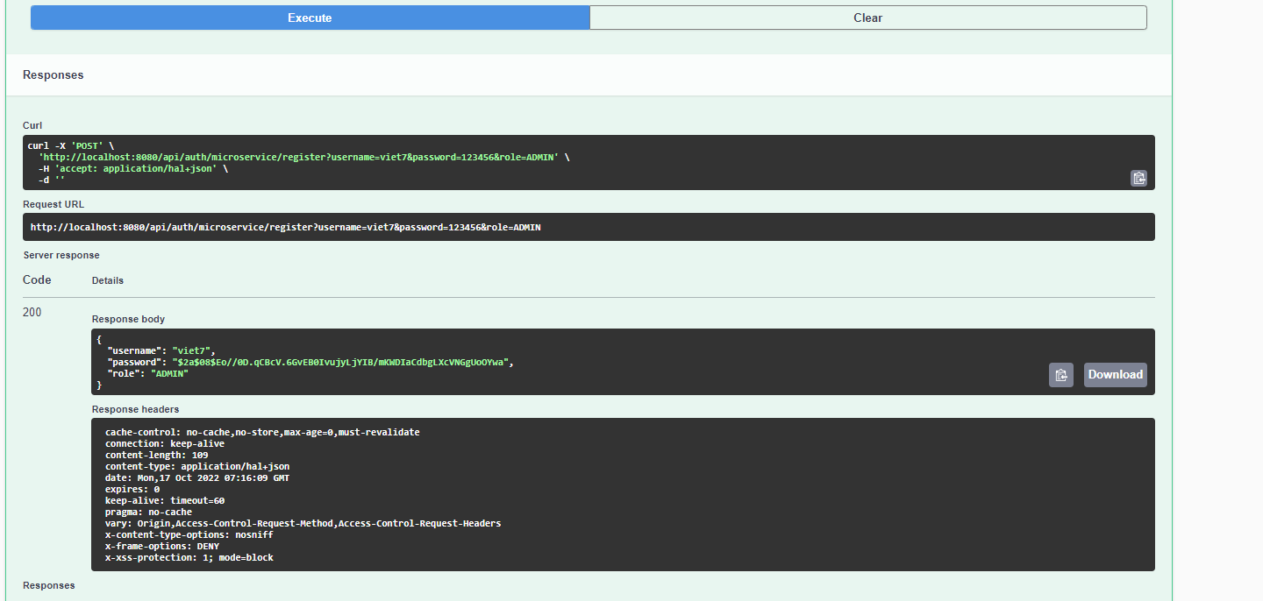Download the response body
Viewport: 1263px width, 601px height.
(x=1116, y=375)
